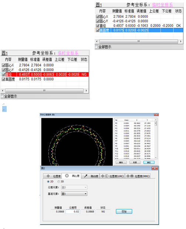Viewport: 186px width, 229px height.
Task: Click the right scroll arrow in OK table
Action: [x=181, y=41]
